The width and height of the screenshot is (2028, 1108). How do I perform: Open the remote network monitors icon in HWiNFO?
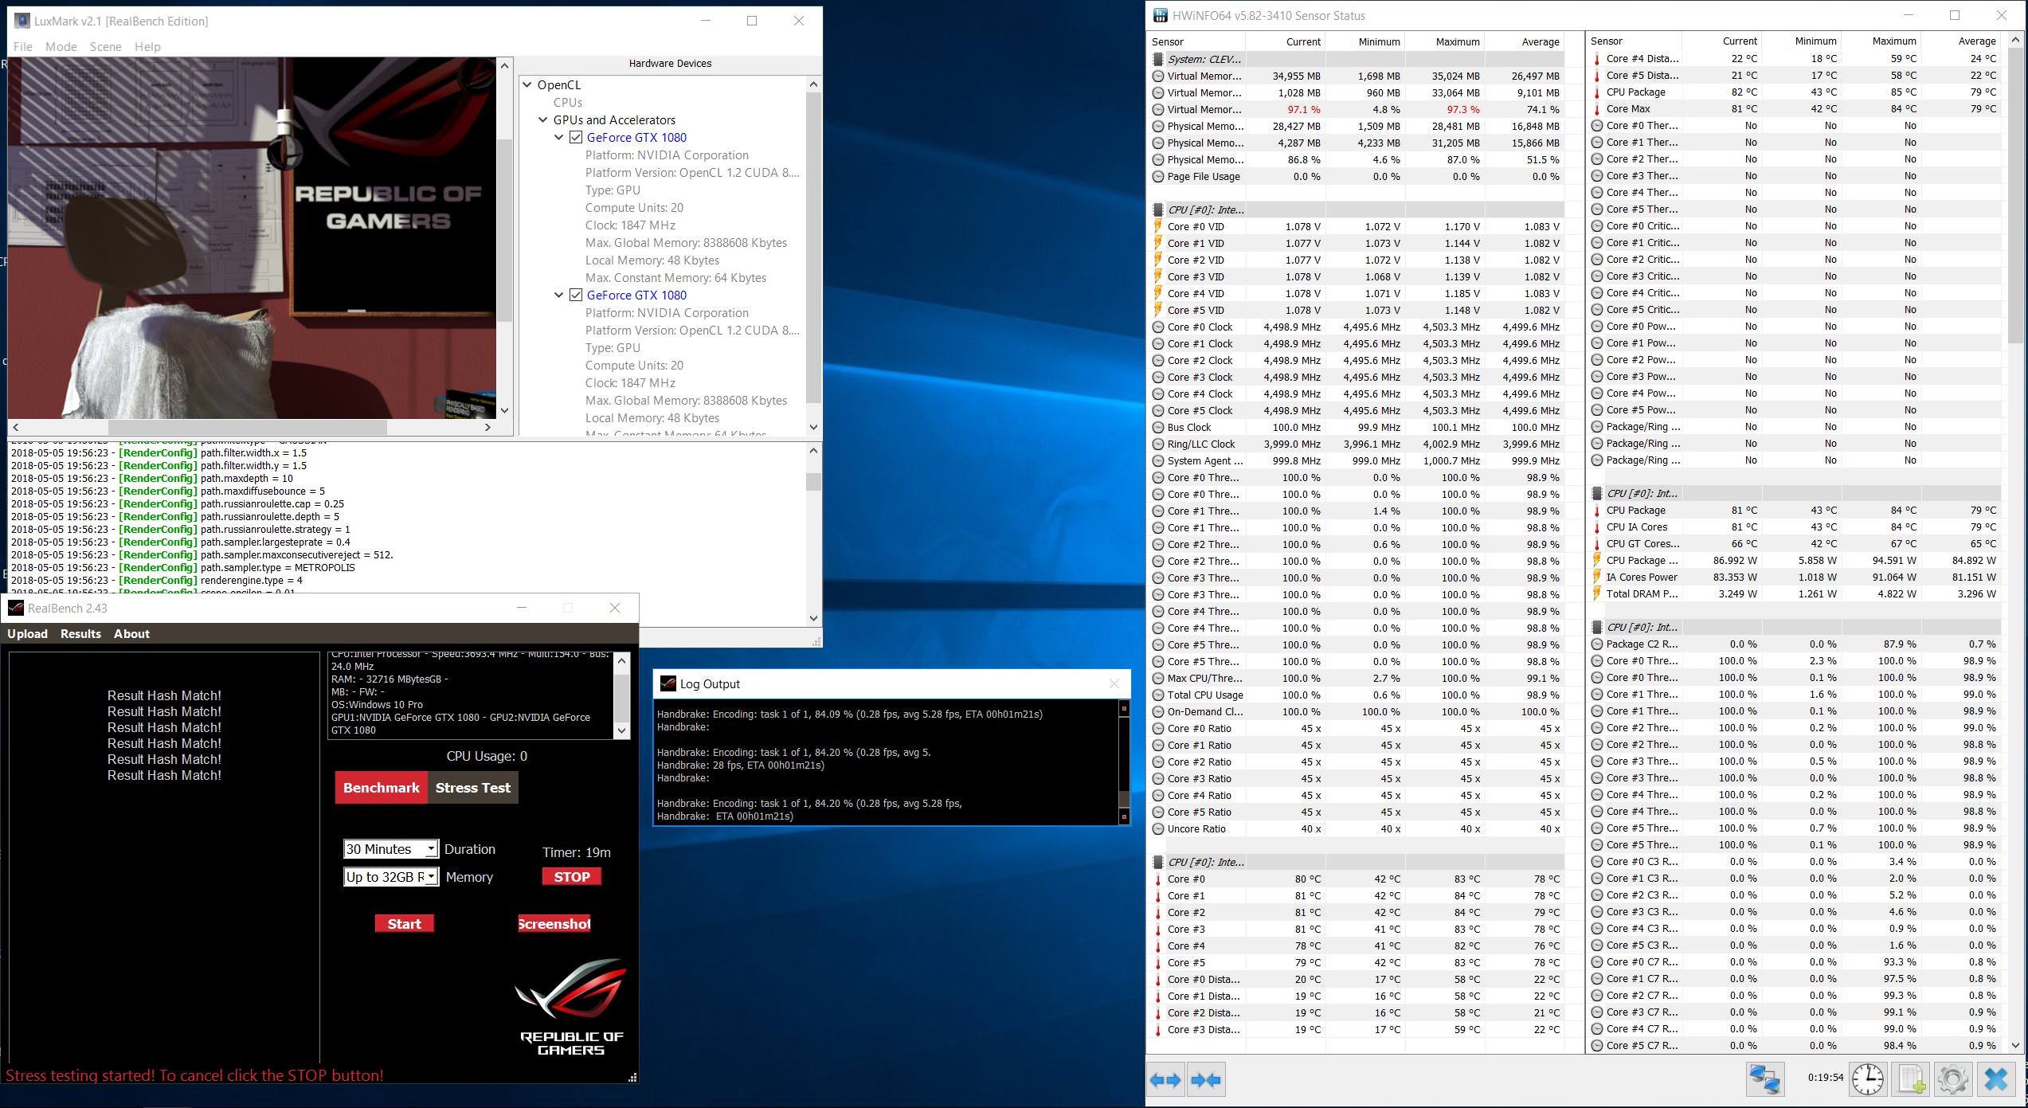(x=1765, y=1079)
